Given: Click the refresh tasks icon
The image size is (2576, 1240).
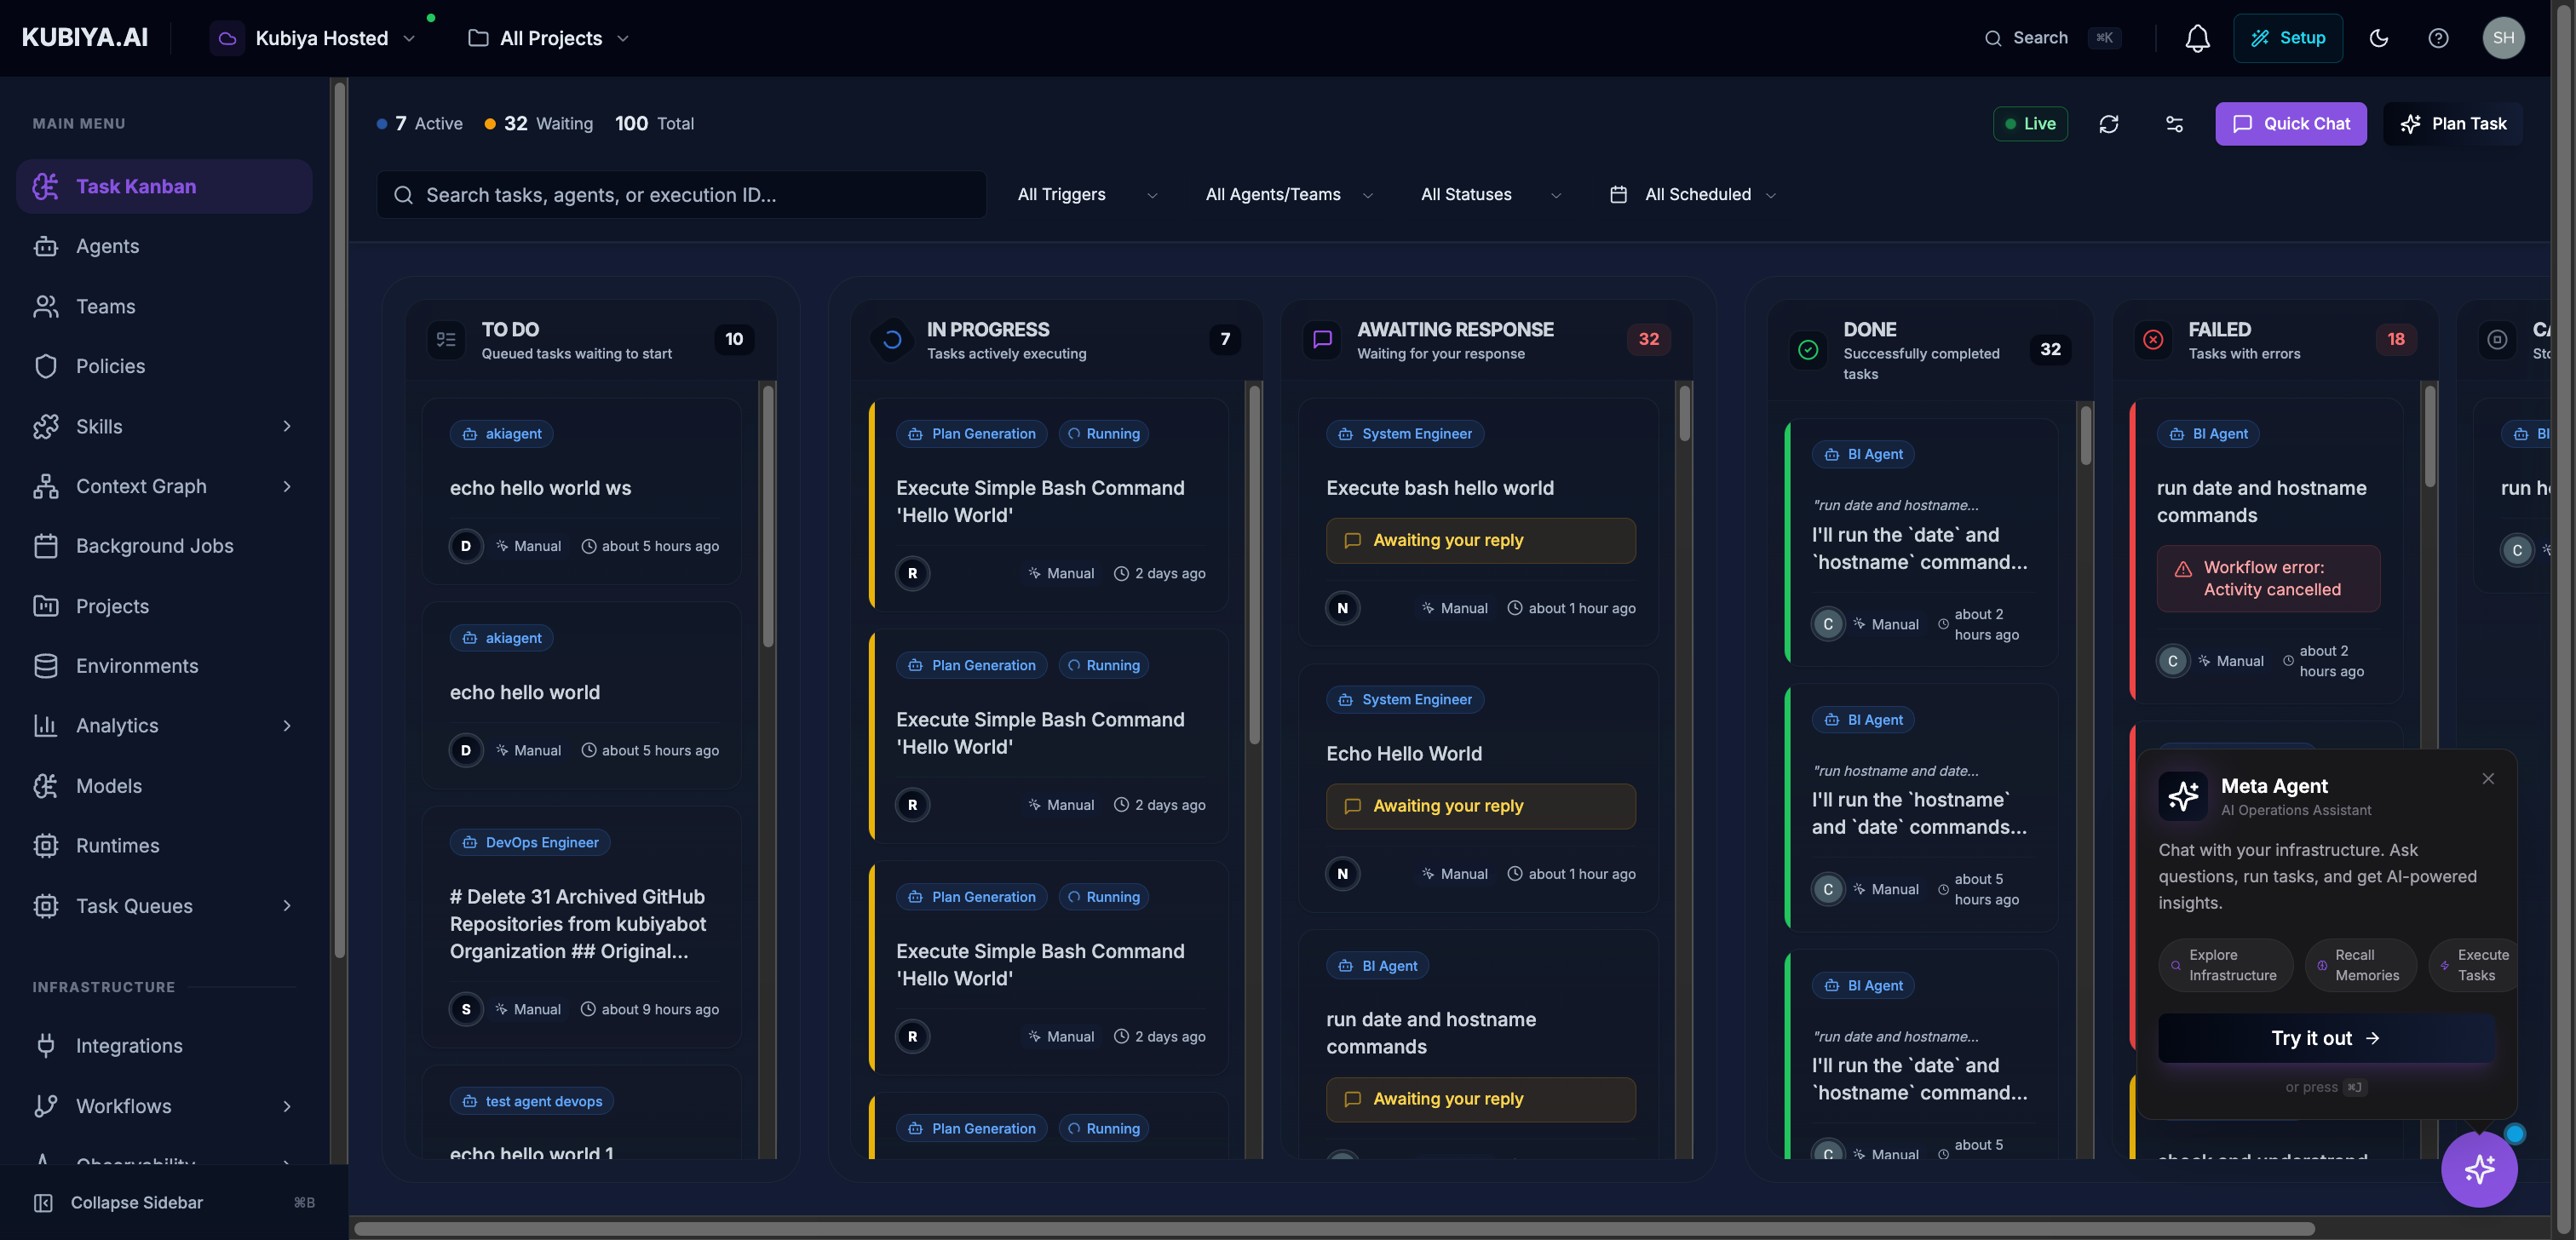Looking at the screenshot, I should click(x=2108, y=124).
